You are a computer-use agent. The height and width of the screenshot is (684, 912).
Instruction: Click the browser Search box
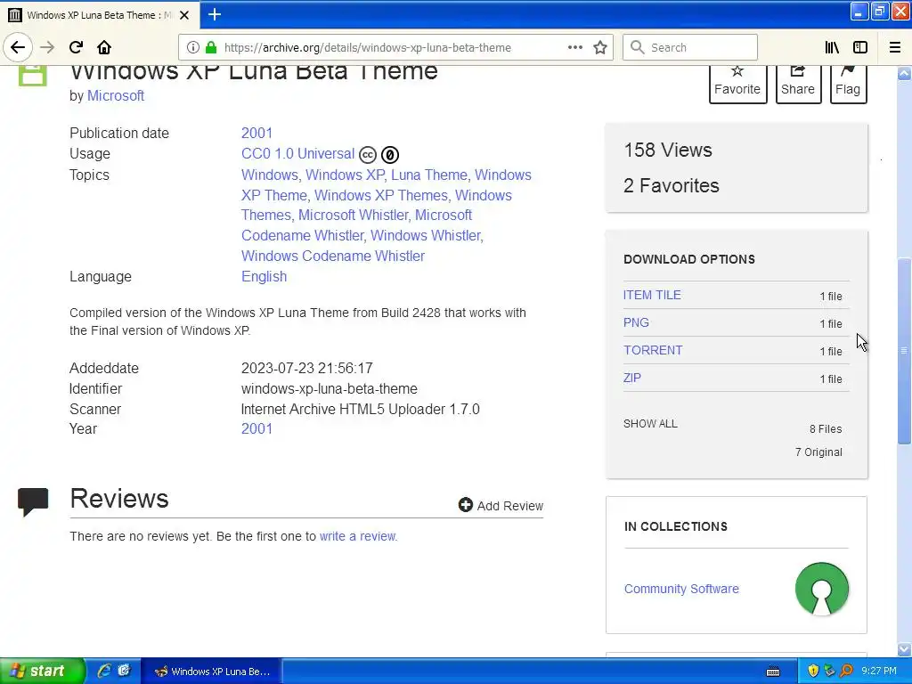pyautogui.click(x=690, y=47)
